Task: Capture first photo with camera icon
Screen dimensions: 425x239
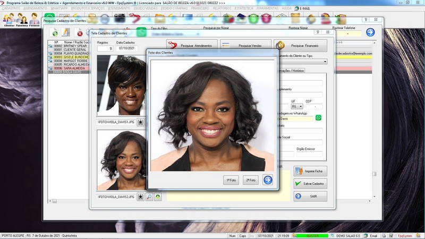Action: coord(140,122)
